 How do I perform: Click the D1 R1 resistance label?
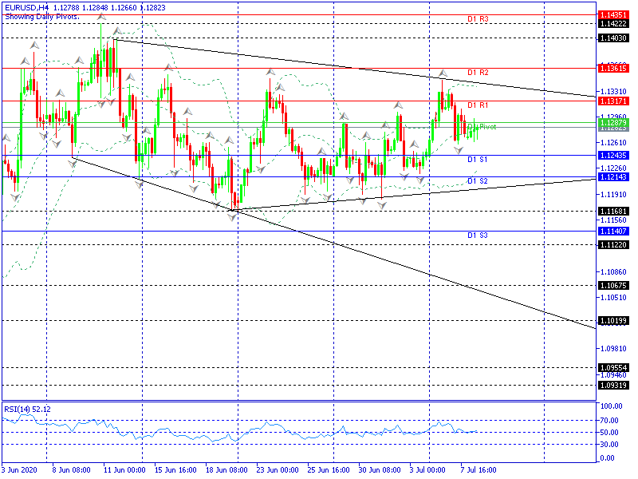[x=478, y=105]
